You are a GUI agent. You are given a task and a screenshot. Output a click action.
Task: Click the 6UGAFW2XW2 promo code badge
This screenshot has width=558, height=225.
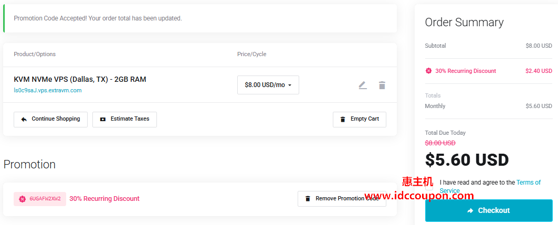40,199
